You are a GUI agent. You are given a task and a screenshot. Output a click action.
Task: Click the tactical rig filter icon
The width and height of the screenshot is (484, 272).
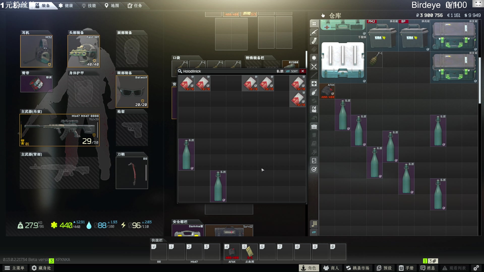click(314, 109)
